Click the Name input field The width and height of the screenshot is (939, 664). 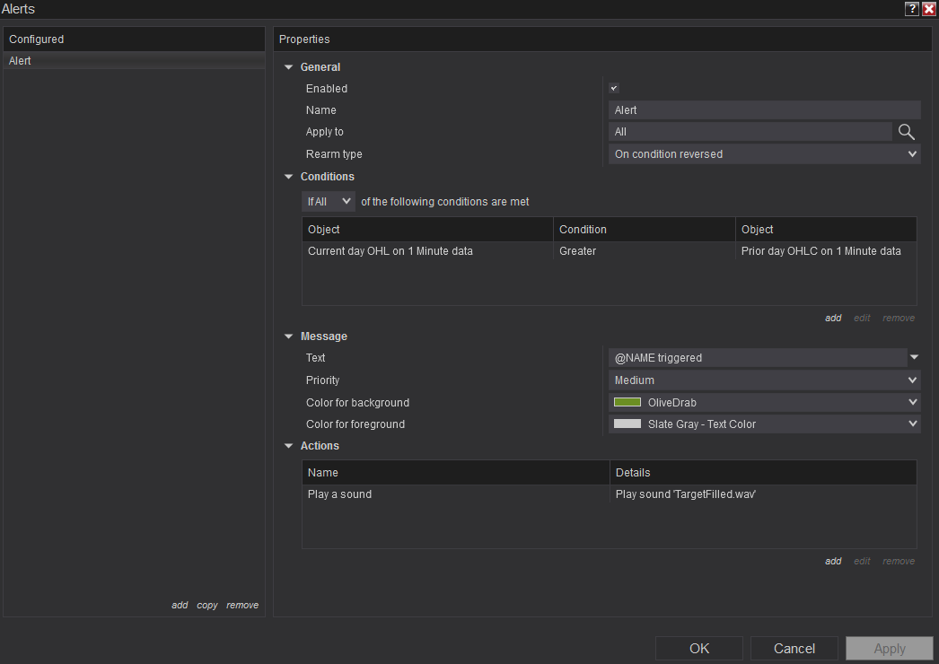[x=764, y=110]
